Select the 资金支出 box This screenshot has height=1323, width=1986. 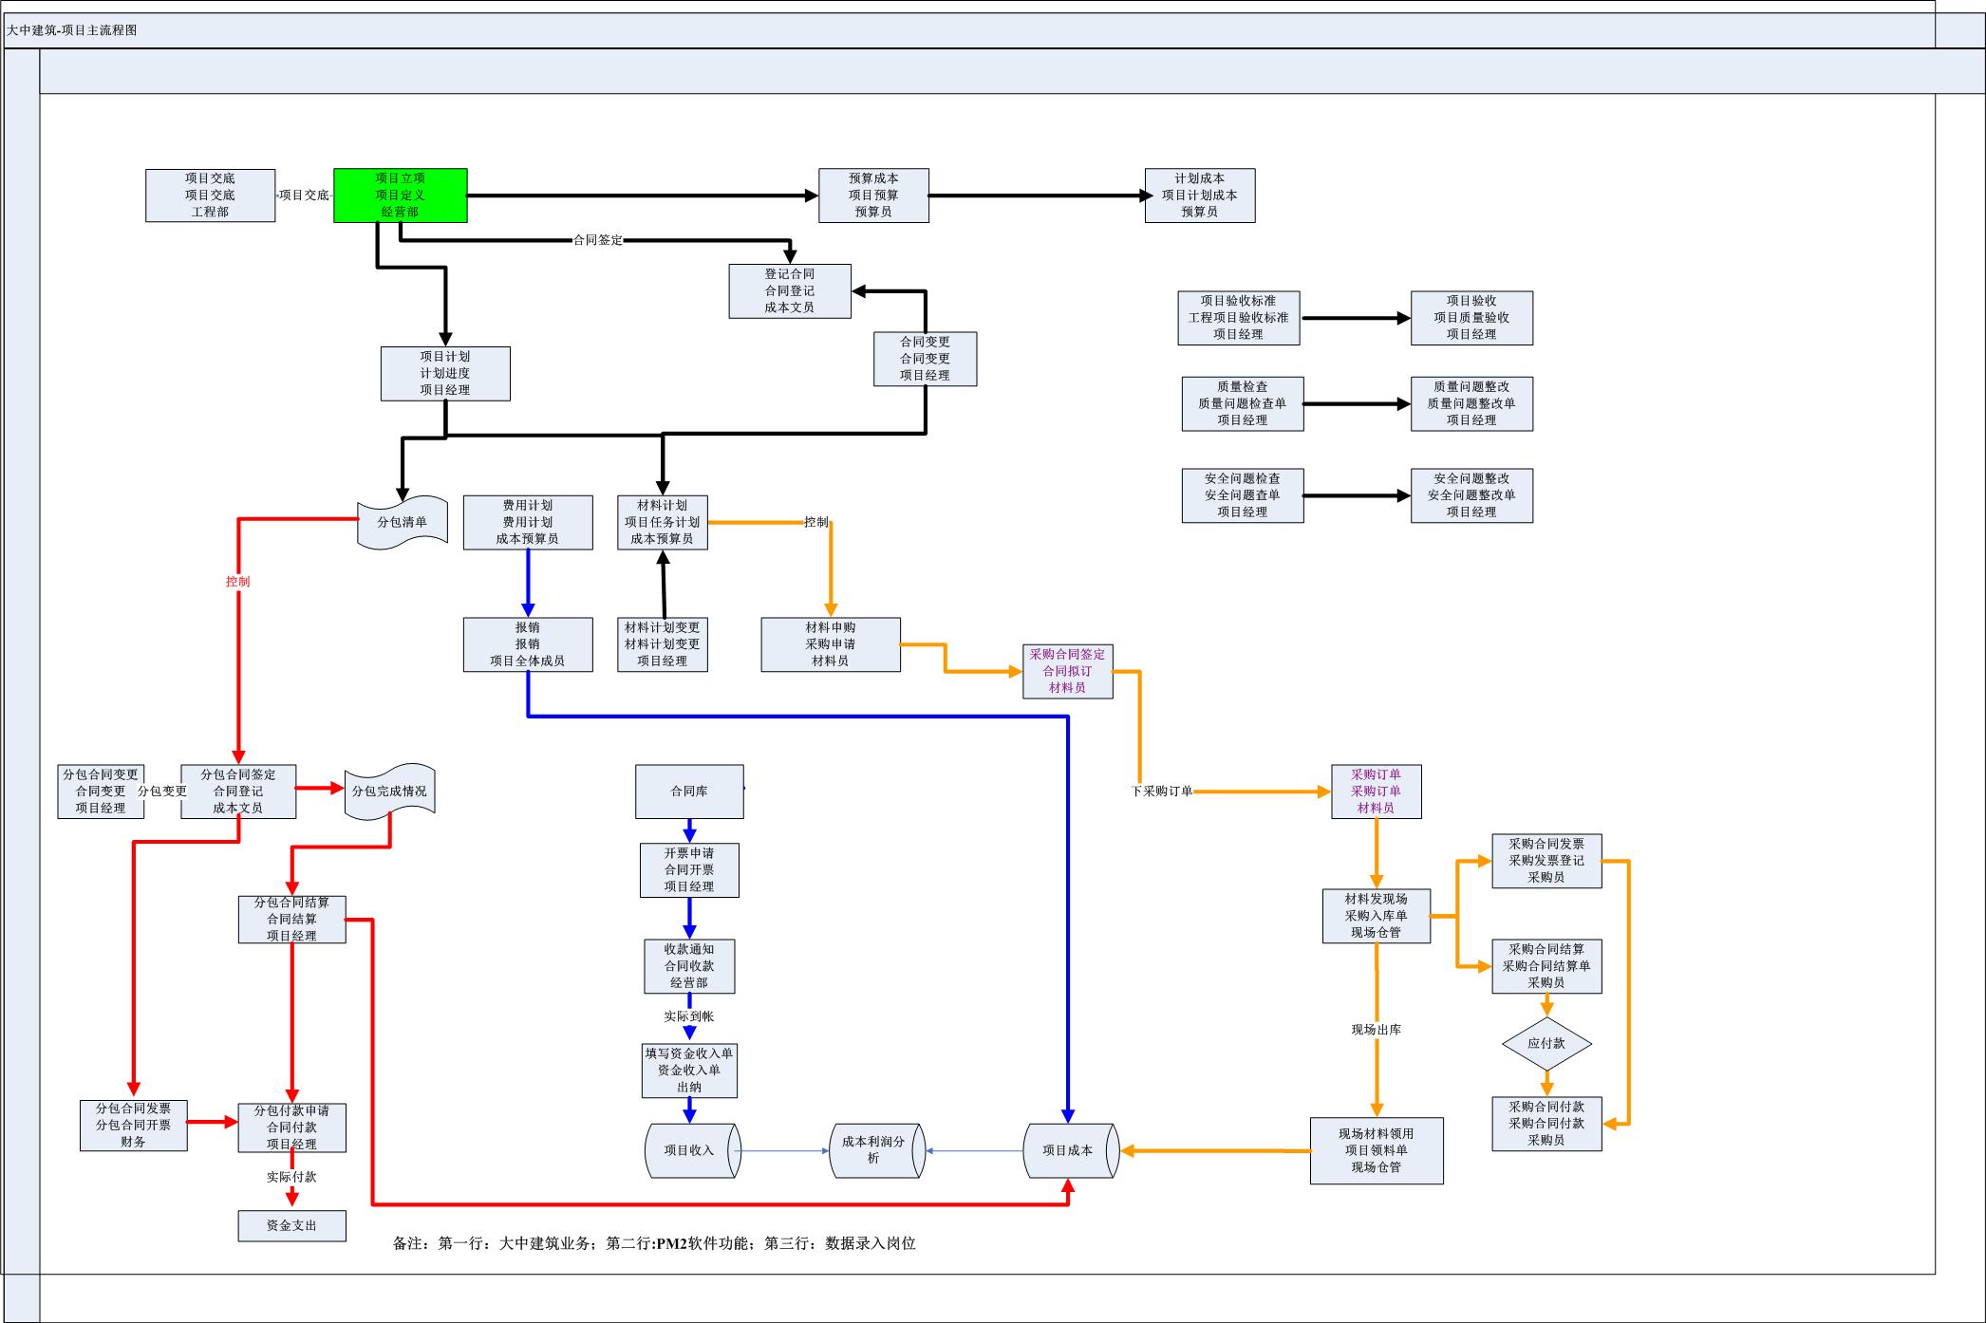click(x=291, y=1225)
